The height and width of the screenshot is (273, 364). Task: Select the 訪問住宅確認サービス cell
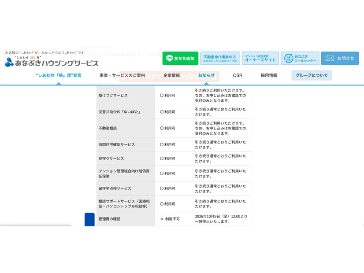pyautogui.click(x=126, y=144)
